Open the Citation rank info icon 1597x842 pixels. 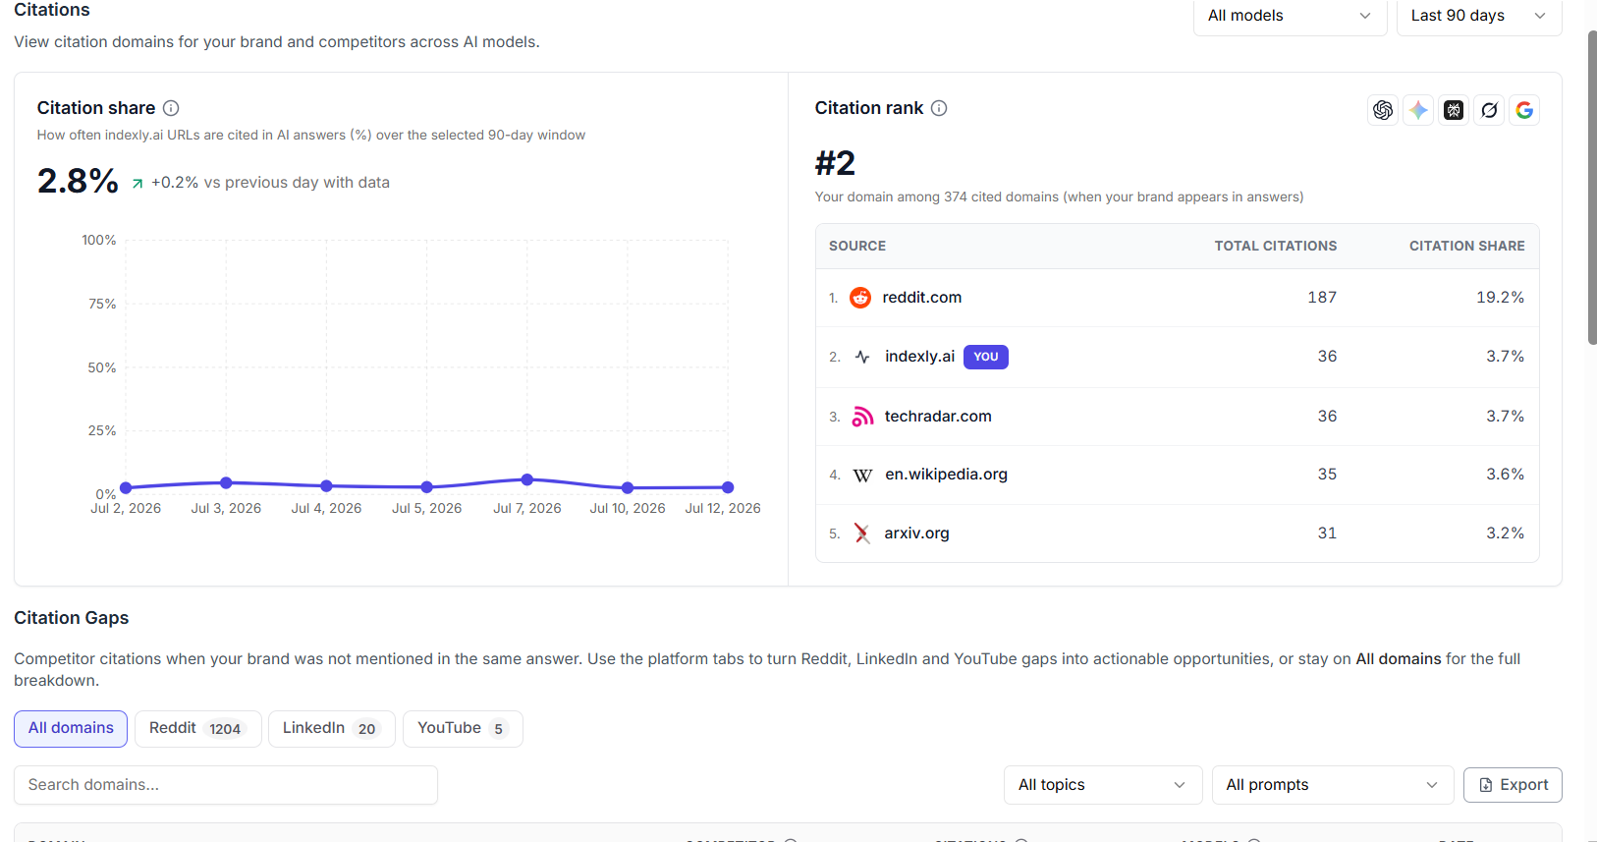[x=939, y=108]
